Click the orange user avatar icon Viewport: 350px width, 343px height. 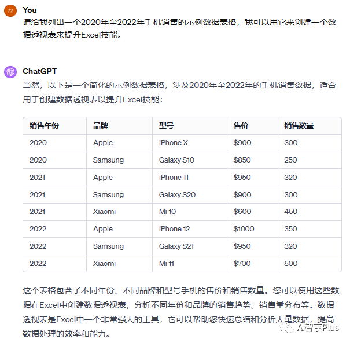(10, 10)
